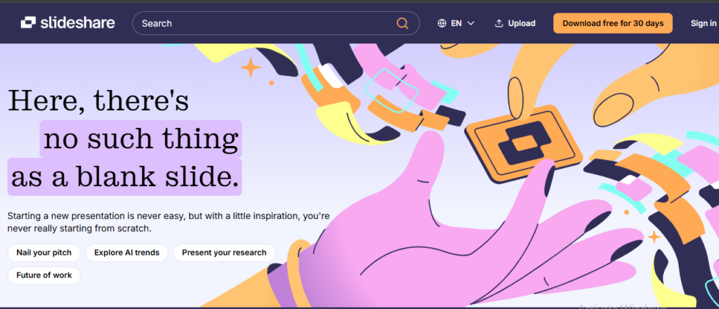
Task: Click the Upload link
Action: point(515,23)
